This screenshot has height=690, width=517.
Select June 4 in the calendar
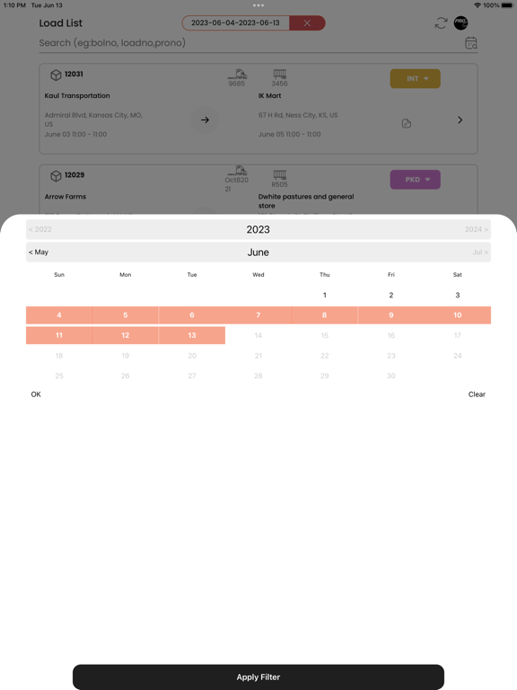tap(59, 315)
